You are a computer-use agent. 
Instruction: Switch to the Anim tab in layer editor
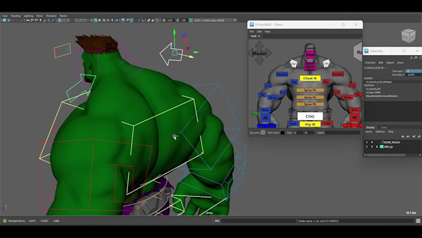pos(384,127)
